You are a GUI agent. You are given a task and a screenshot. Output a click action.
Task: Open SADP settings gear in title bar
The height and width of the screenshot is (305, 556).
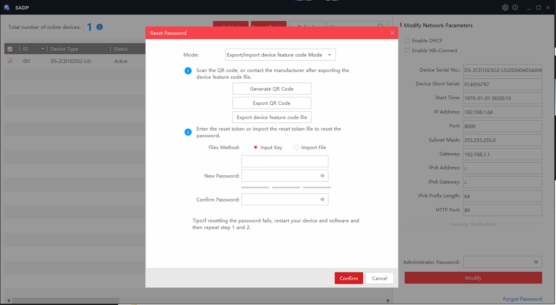point(505,7)
